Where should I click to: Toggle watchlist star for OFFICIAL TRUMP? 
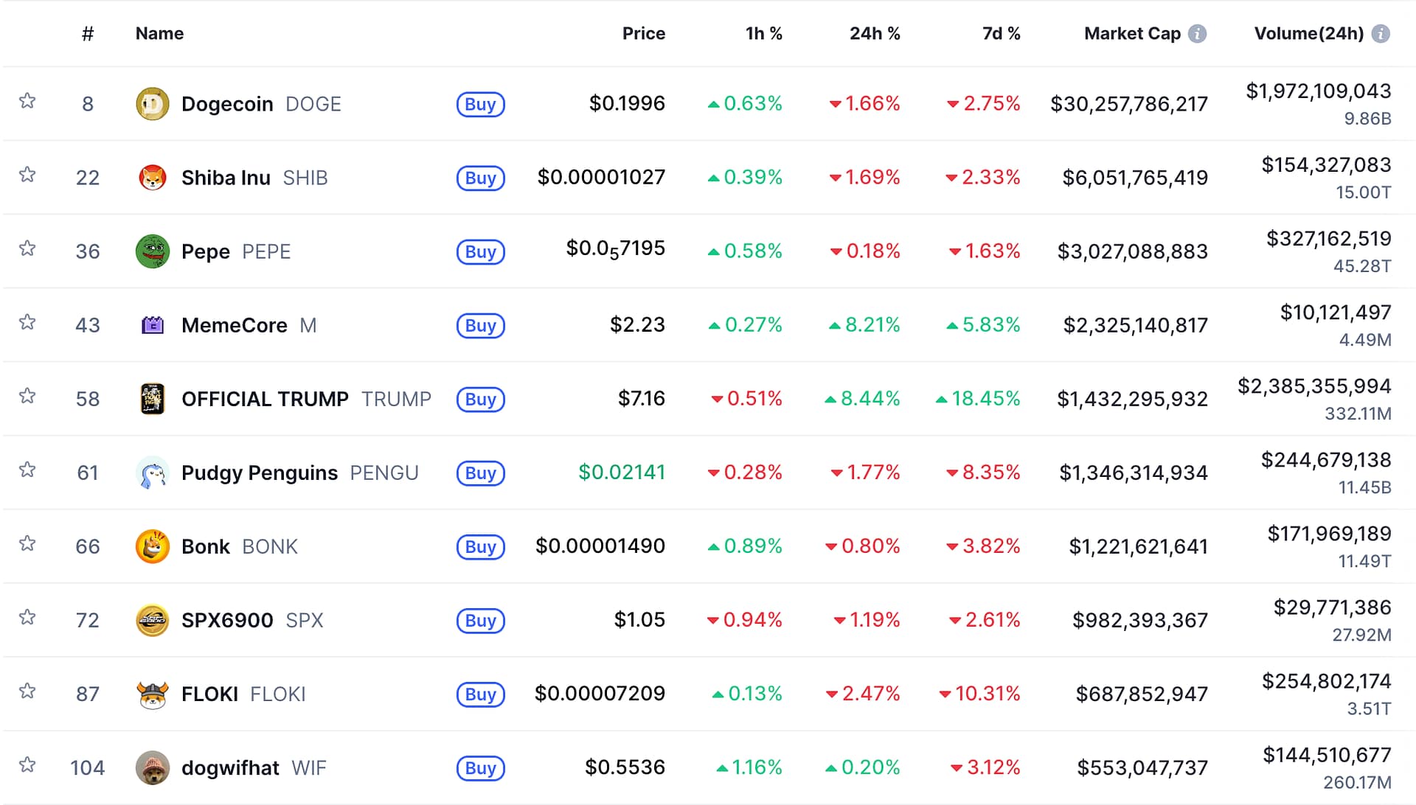[x=27, y=396]
